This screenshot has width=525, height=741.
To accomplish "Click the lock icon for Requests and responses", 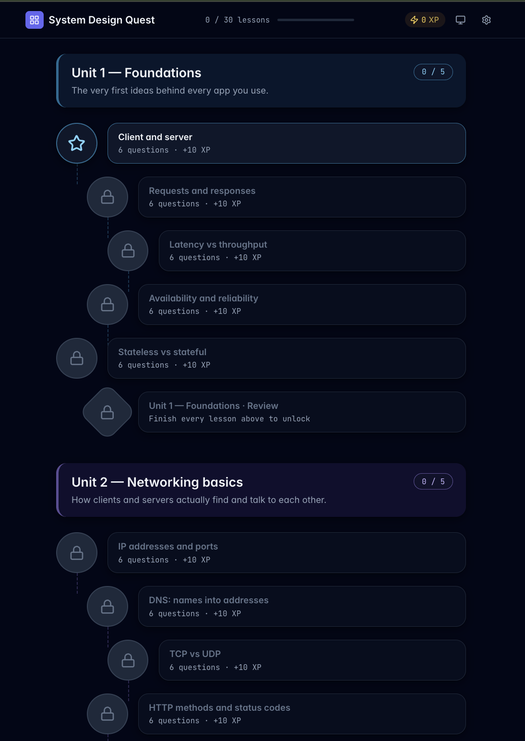I will click(x=107, y=197).
